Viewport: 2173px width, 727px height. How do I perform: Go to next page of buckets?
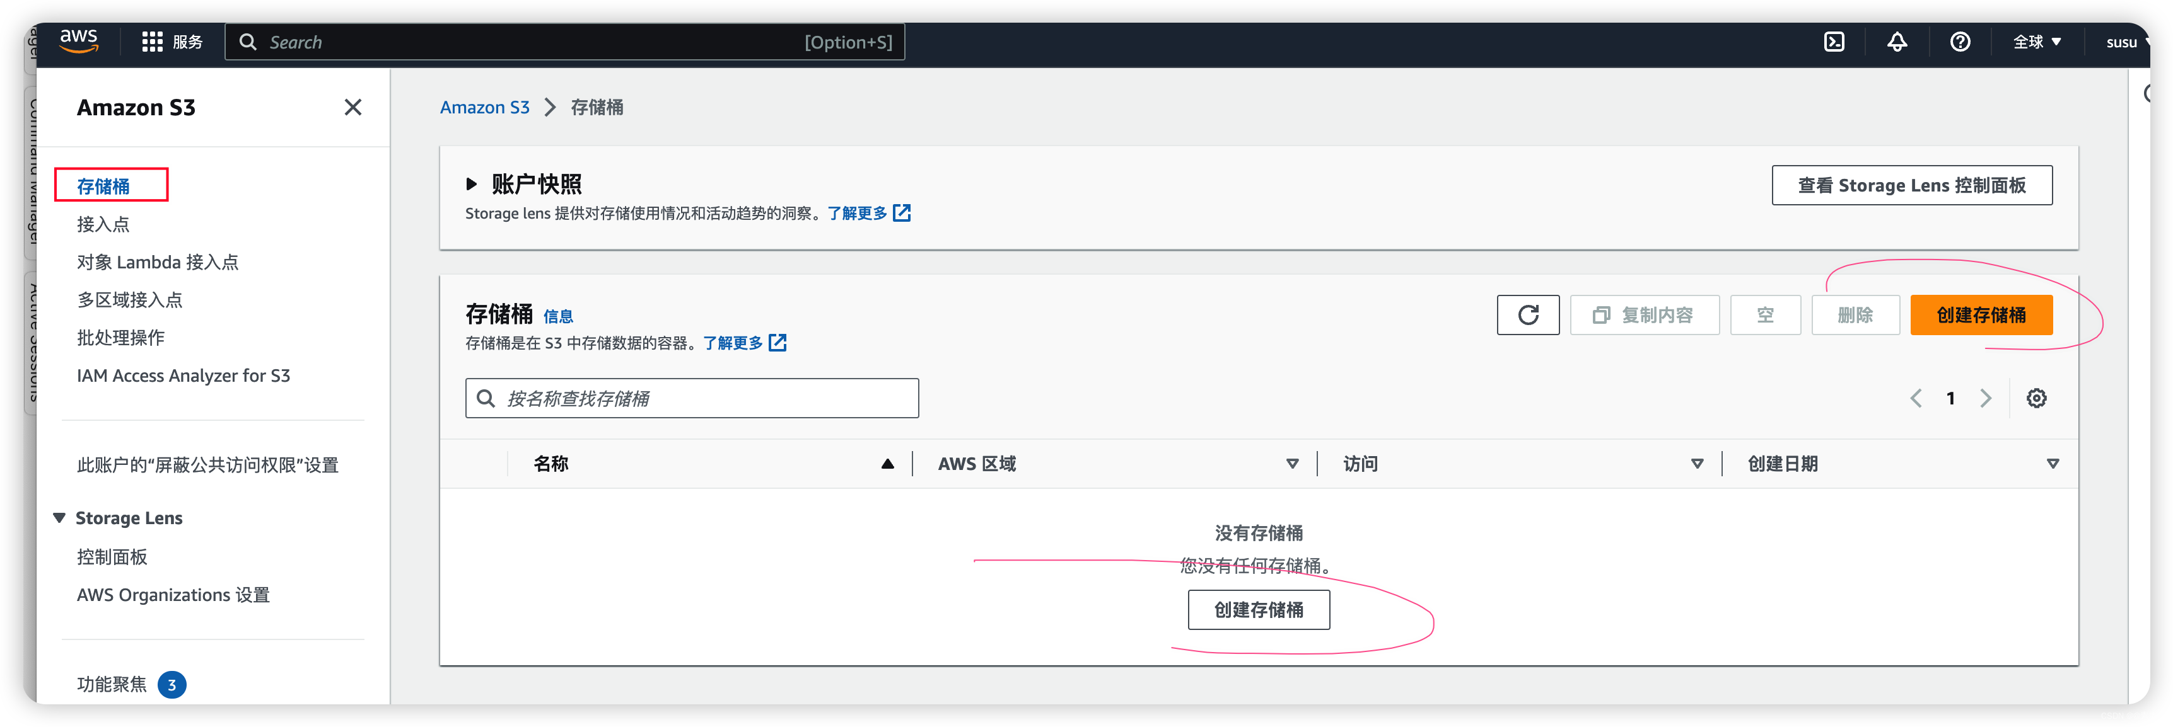[1986, 398]
